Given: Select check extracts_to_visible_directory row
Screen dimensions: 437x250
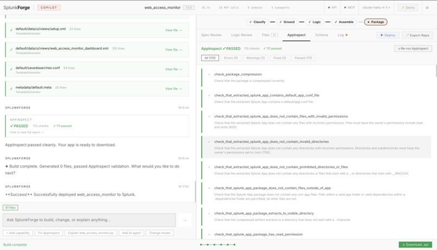Looking at the screenshot, I should pos(316,216).
